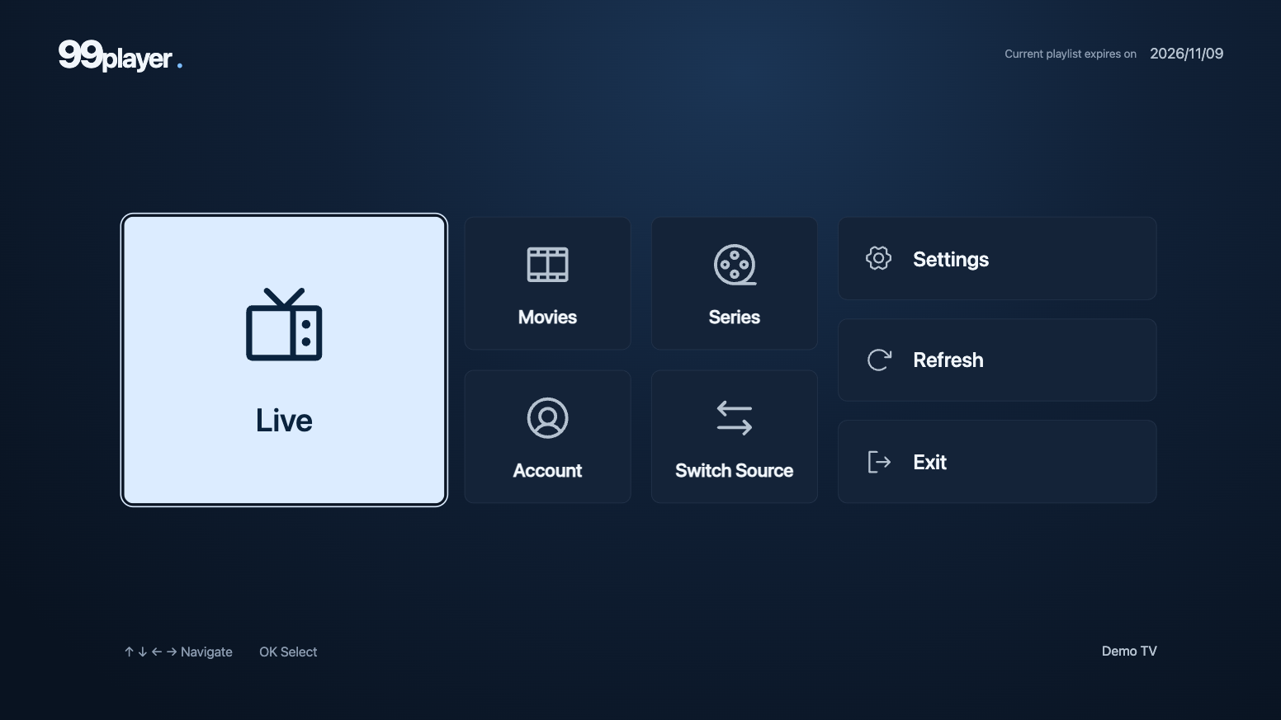
Task: Click the Account user profile icon
Action: [547, 418]
